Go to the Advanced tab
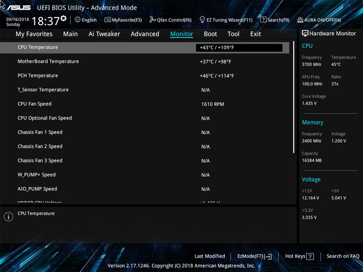The image size is (363, 272). (x=145, y=34)
